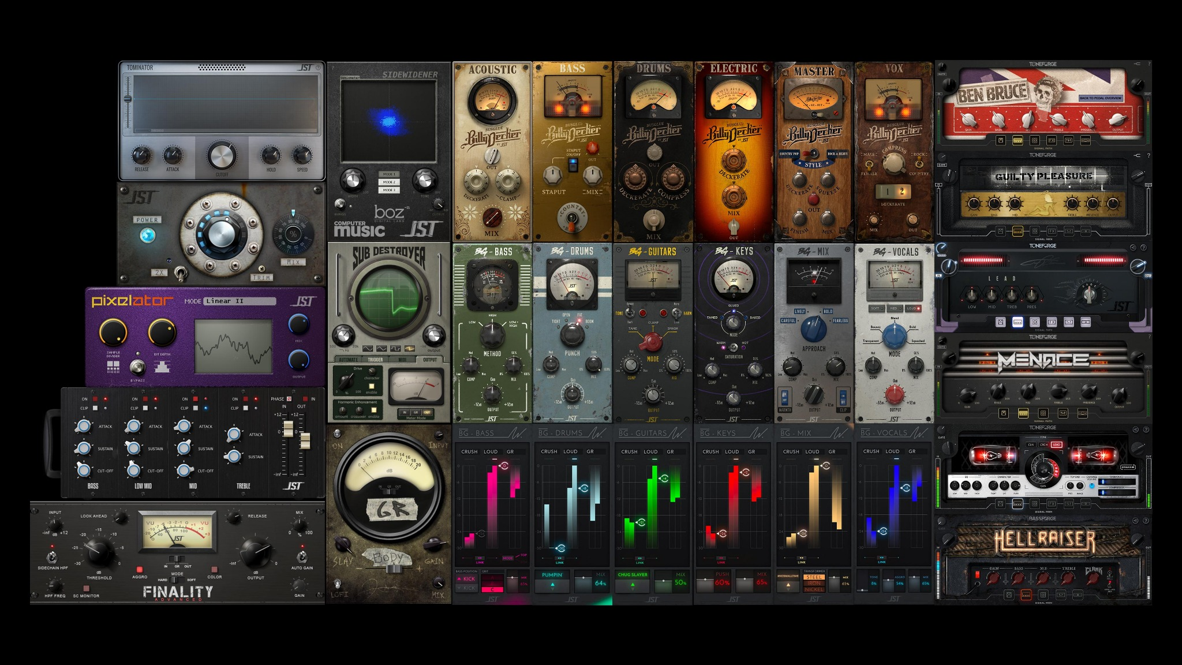Image resolution: width=1182 pixels, height=665 pixels.
Task: Flip the 2X toggle switch
Action: [x=181, y=273]
